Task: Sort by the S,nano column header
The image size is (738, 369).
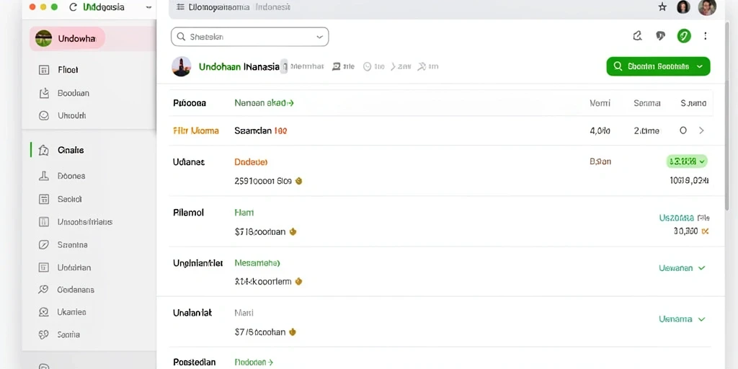Action: pyautogui.click(x=693, y=103)
